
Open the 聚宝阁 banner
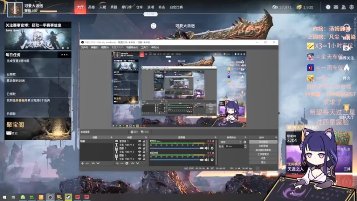coord(38,129)
